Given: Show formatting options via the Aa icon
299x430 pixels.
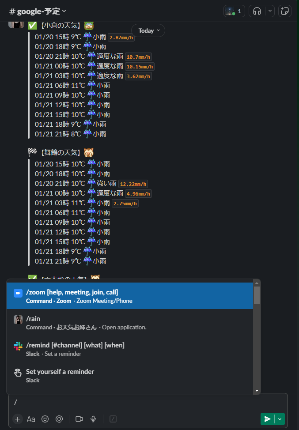Looking at the screenshot, I should click(x=31, y=419).
